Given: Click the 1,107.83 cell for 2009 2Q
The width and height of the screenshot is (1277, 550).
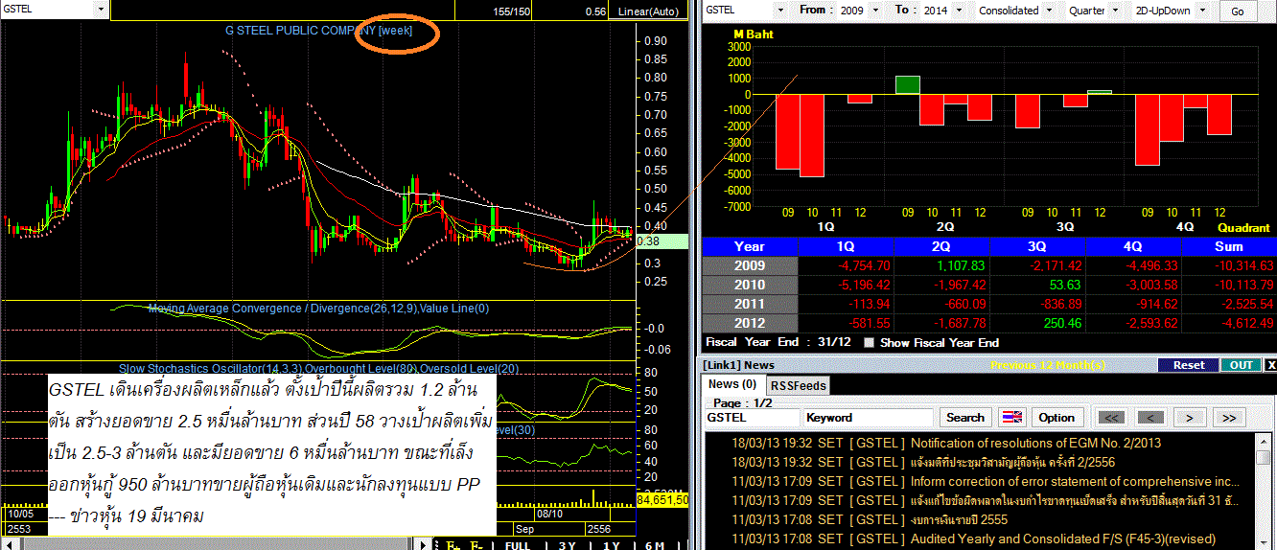Looking at the screenshot, I should click(x=941, y=265).
